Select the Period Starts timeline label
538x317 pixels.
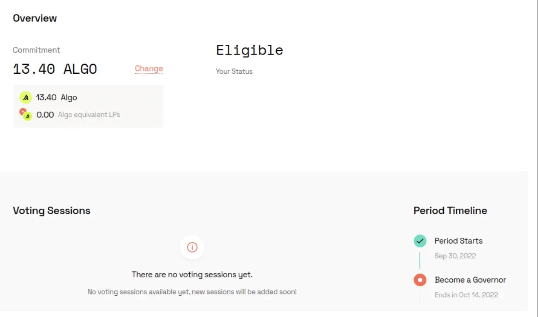click(458, 241)
